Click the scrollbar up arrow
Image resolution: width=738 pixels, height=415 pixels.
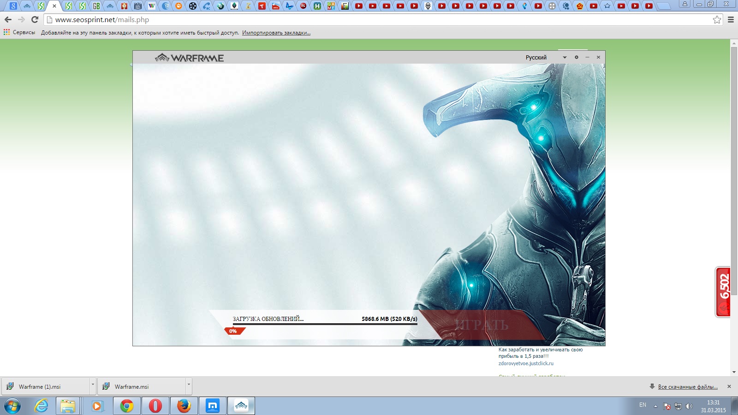point(734,43)
